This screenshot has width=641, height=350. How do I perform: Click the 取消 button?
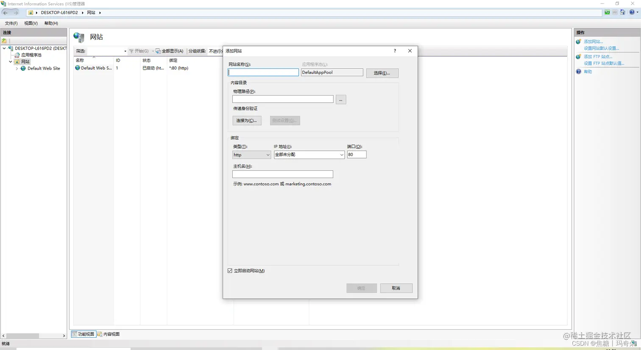click(x=396, y=288)
